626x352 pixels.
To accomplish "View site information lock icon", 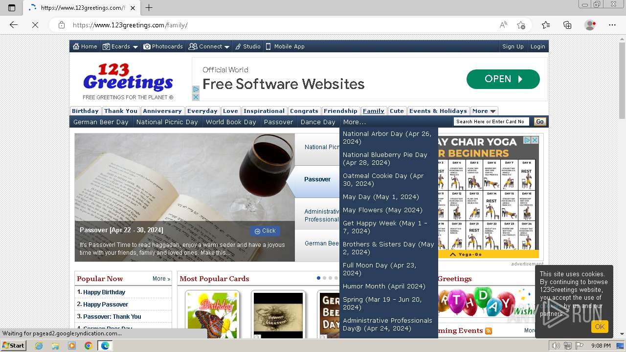I will (x=62, y=25).
